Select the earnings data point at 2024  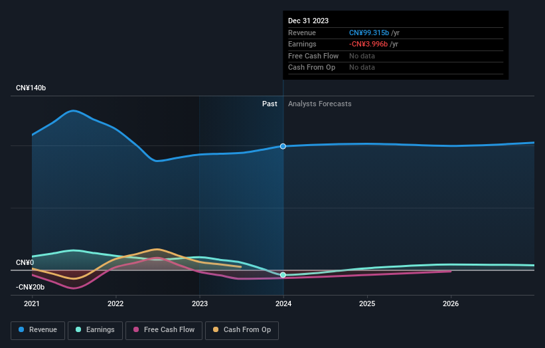coord(283,275)
